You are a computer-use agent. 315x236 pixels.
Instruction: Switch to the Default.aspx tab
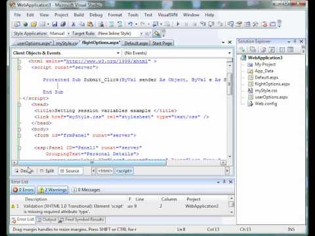coord(136,43)
